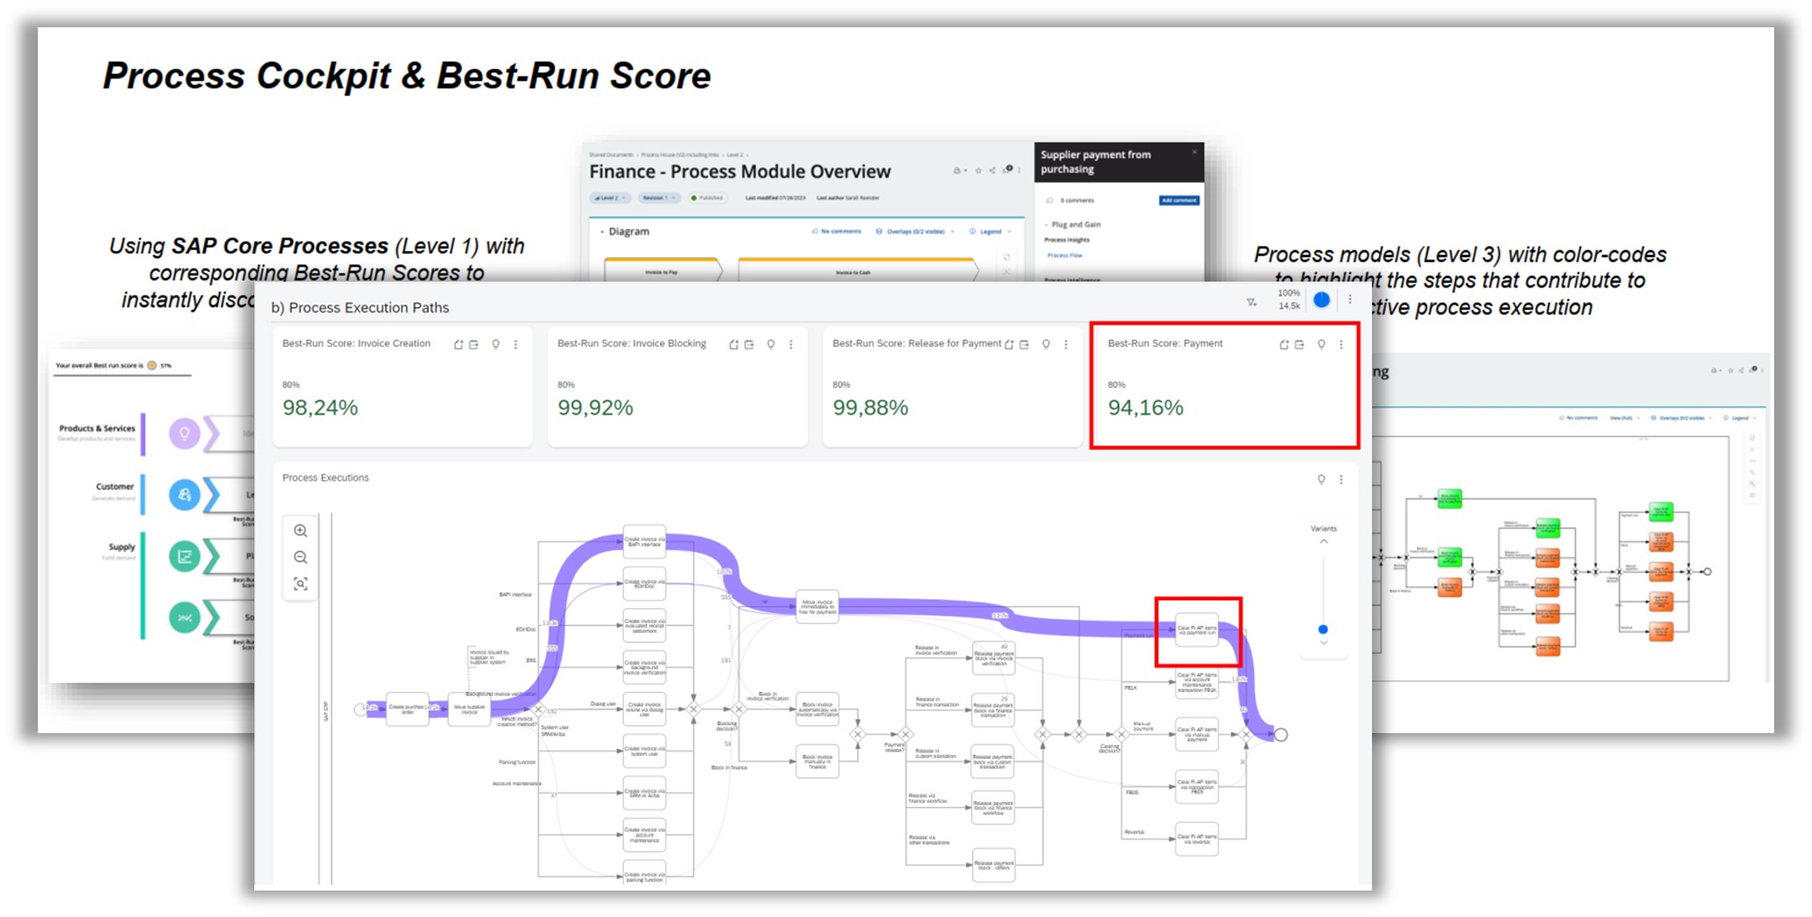Click the end event circle of the process flow
The width and height of the screenshot is (1812, 917).
point(1281,735)
